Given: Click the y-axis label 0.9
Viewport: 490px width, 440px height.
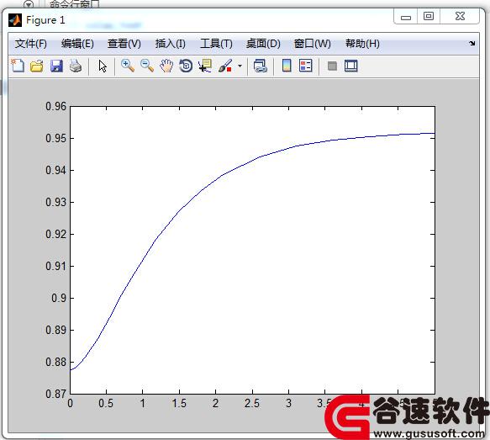Looking at the screenshot, I should pyautogui.click(x=59, y=298).
